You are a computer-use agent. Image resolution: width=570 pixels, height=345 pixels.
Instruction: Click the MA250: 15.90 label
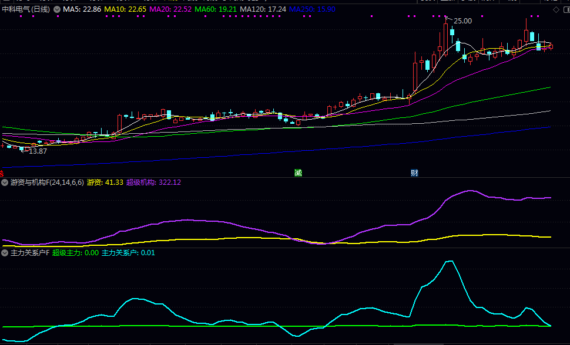312,9
